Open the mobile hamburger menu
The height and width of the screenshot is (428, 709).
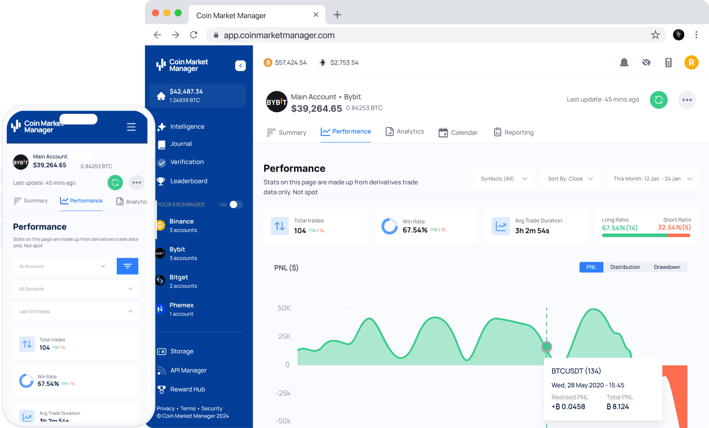tap(131, 127)
